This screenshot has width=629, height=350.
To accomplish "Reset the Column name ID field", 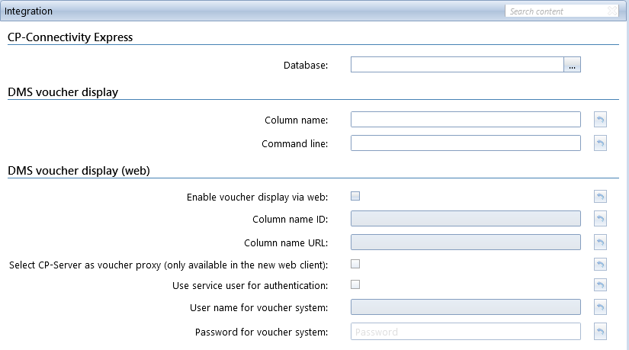I will 600,218.
